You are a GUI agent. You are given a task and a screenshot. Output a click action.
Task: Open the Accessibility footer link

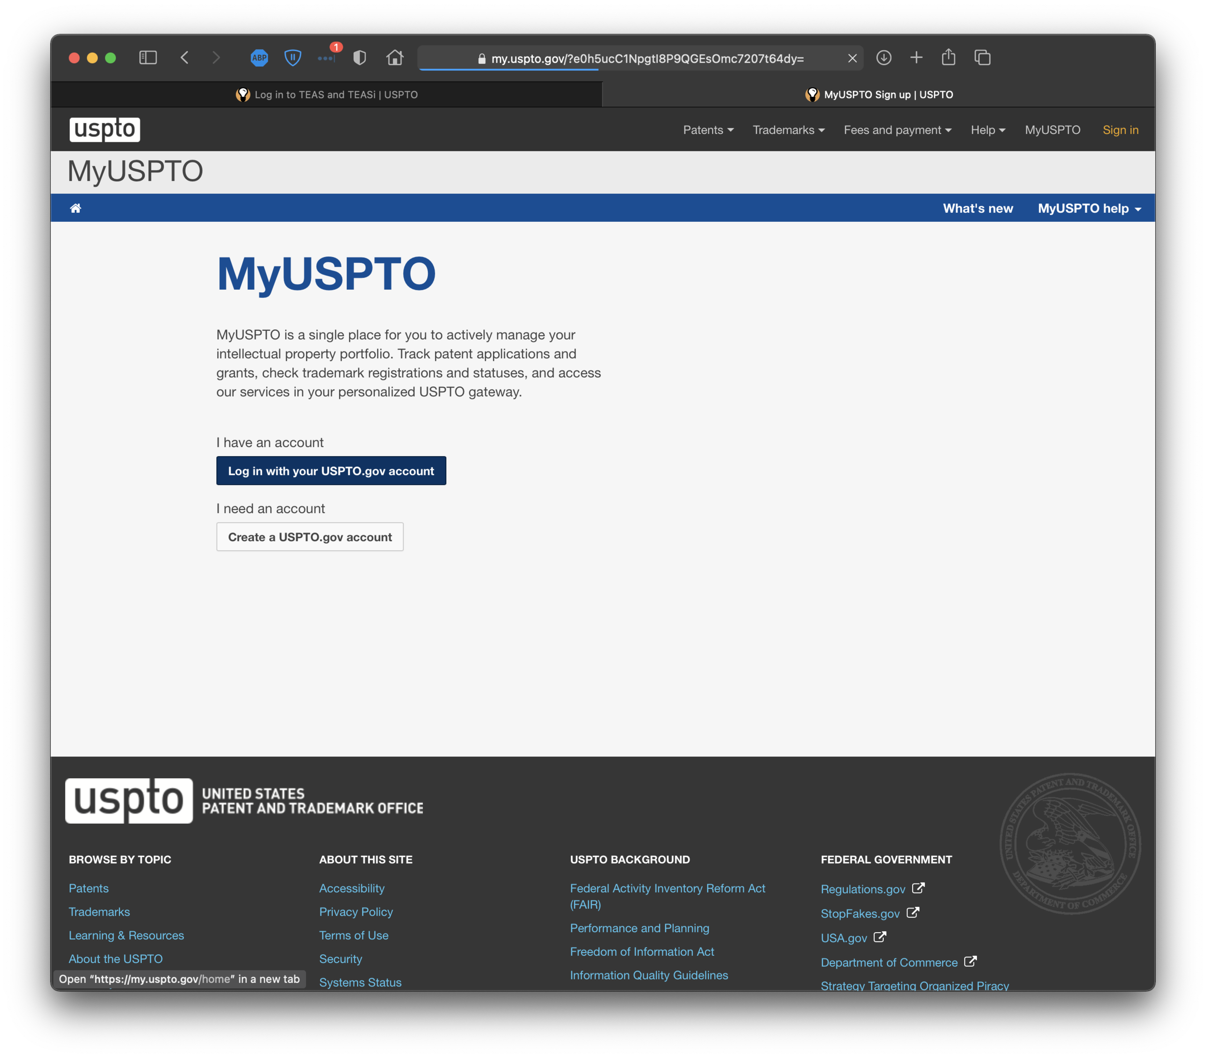[x=352, y=888]
